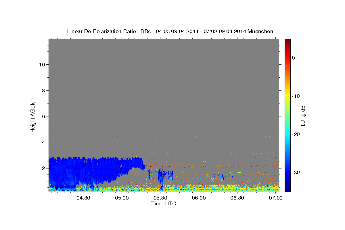
Task: Click the 06:30 time tick label
Action: (x=237, y=198)
